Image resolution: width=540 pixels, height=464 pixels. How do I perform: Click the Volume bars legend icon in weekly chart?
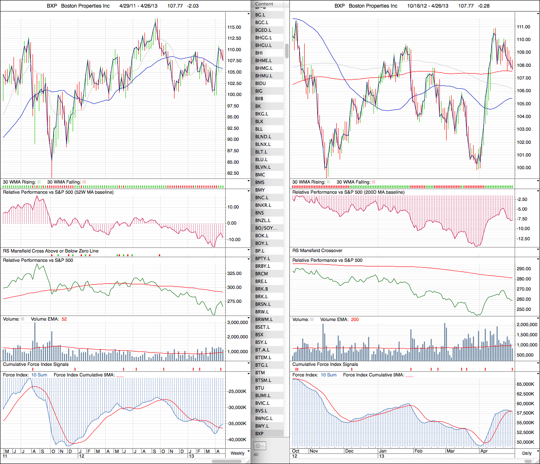pyautogui.click(x=22, y=319)
